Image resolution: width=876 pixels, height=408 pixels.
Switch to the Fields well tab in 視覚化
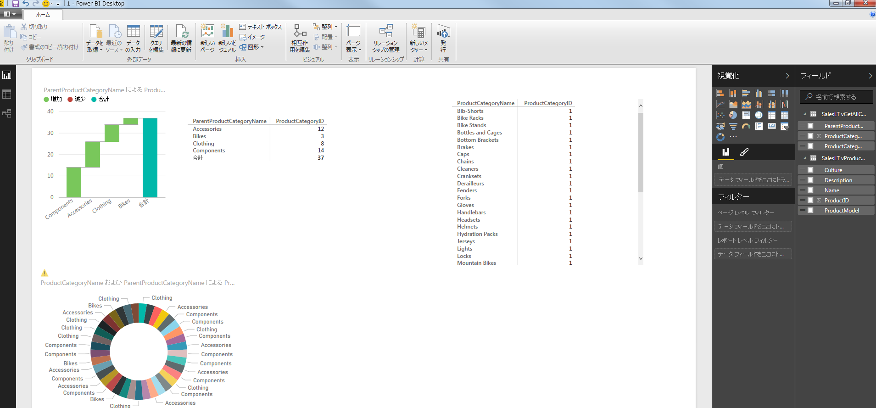(725, 152)
